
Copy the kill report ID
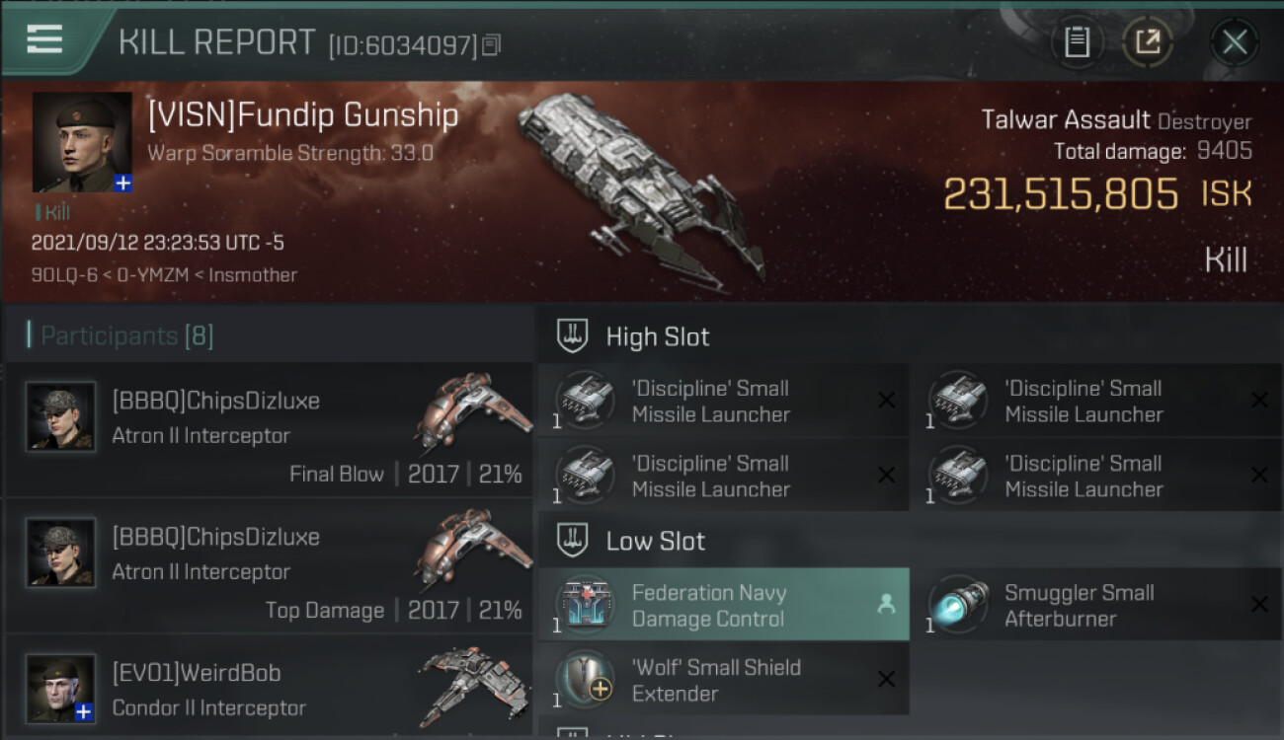491,44
